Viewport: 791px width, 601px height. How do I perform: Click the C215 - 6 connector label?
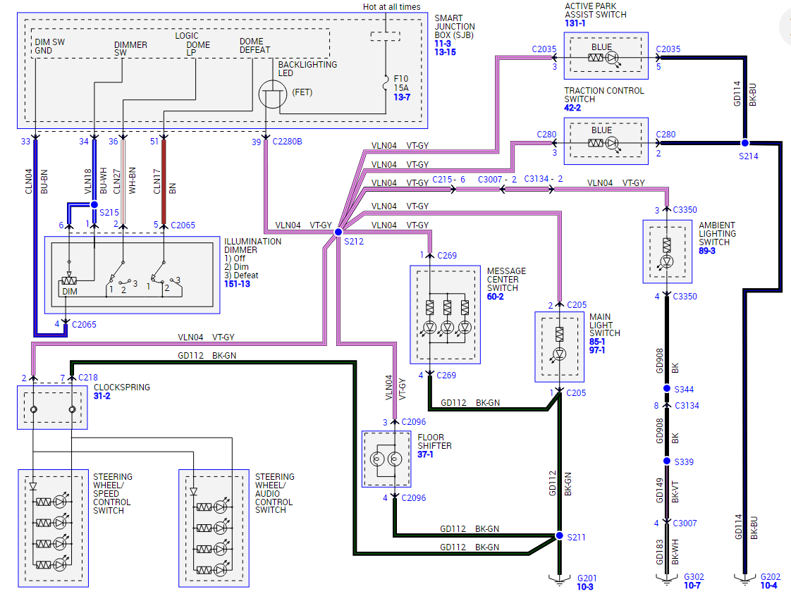tap(448, 180)
